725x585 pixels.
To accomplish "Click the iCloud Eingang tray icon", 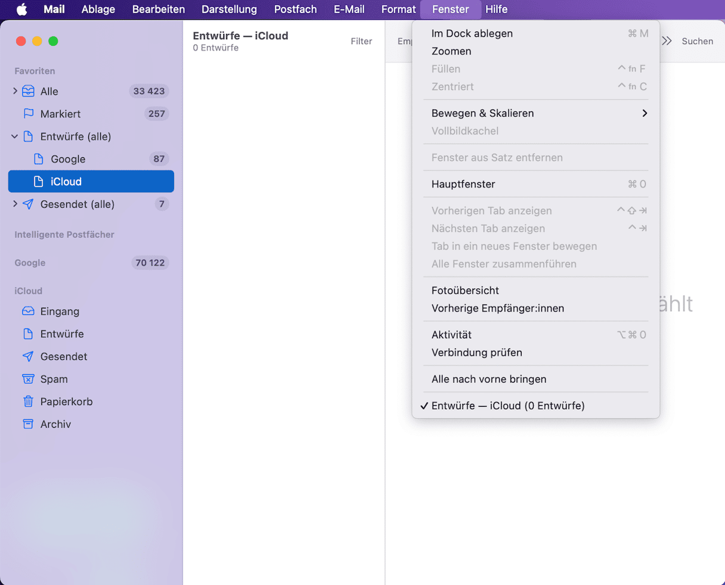I will click(28, 312).
